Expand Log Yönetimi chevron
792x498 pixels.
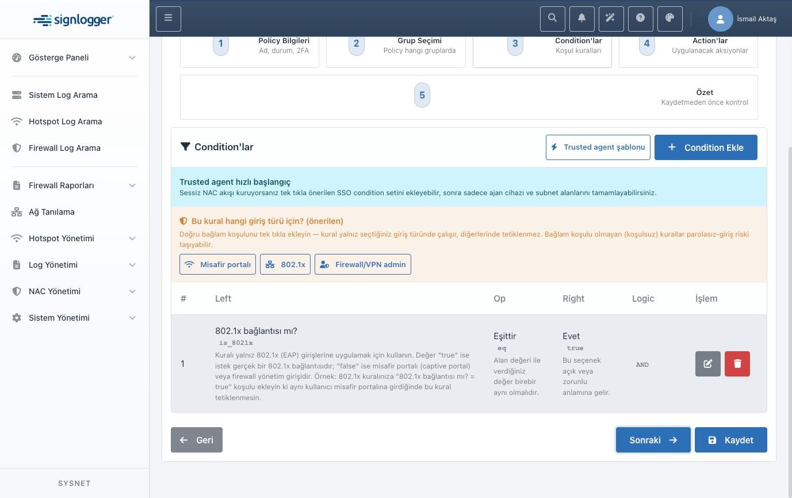click(132, 265)
